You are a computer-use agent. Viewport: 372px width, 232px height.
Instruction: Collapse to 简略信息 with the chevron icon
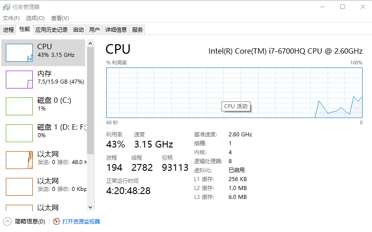coord(8,221)
